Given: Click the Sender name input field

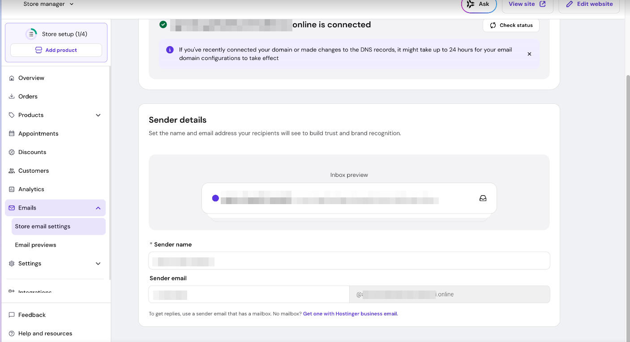Looking at the screenshot, I should (x=349, y=261).
